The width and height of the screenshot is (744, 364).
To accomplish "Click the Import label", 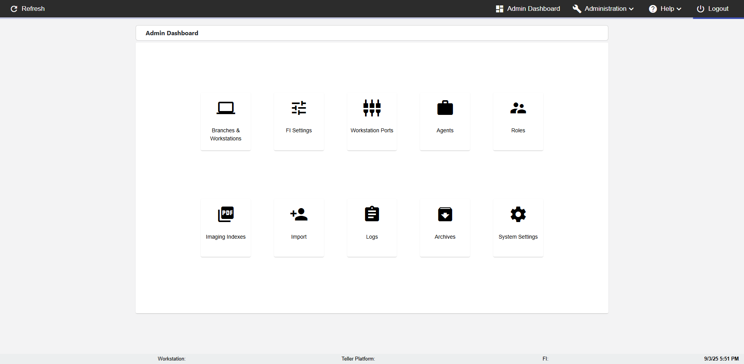I will point(299,237).
